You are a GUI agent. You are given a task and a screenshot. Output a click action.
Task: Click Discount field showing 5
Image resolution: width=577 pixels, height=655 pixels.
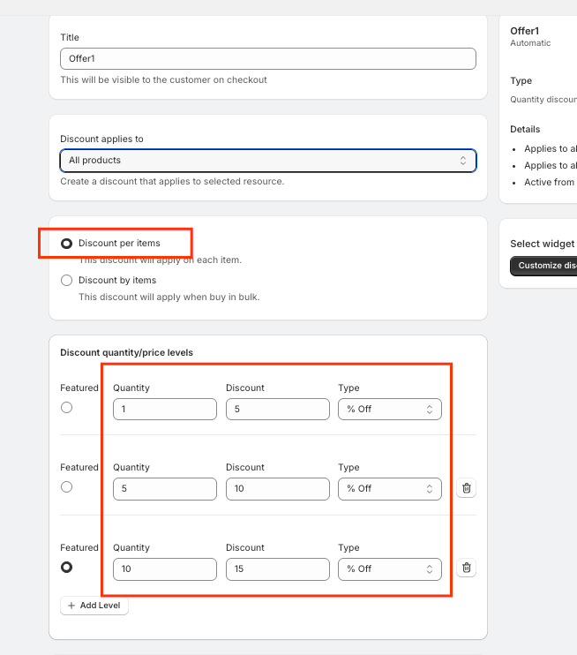[277, 410]
